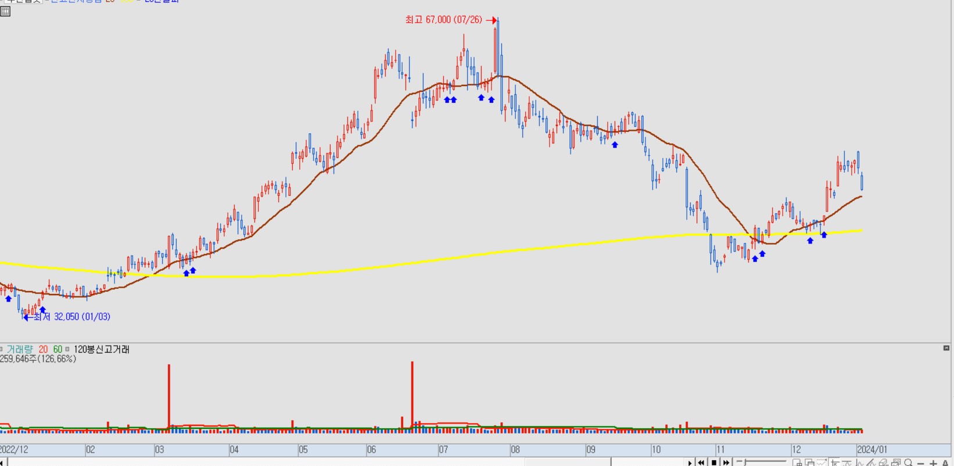Screen dimensions: 954x466
Task: Click the 거래량 volume label
Action: [20, 349]
